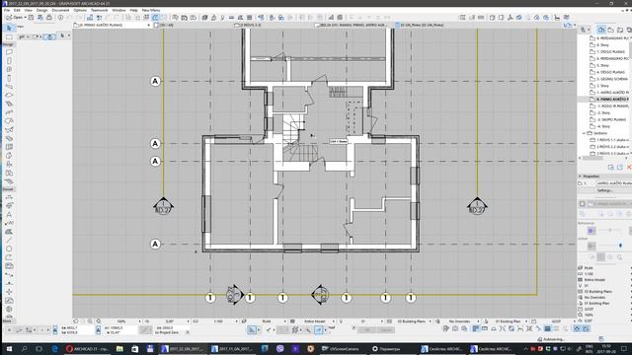Click the Δx coordinate input field
This screenshot has height=355, width=632.
click(77, 328)
